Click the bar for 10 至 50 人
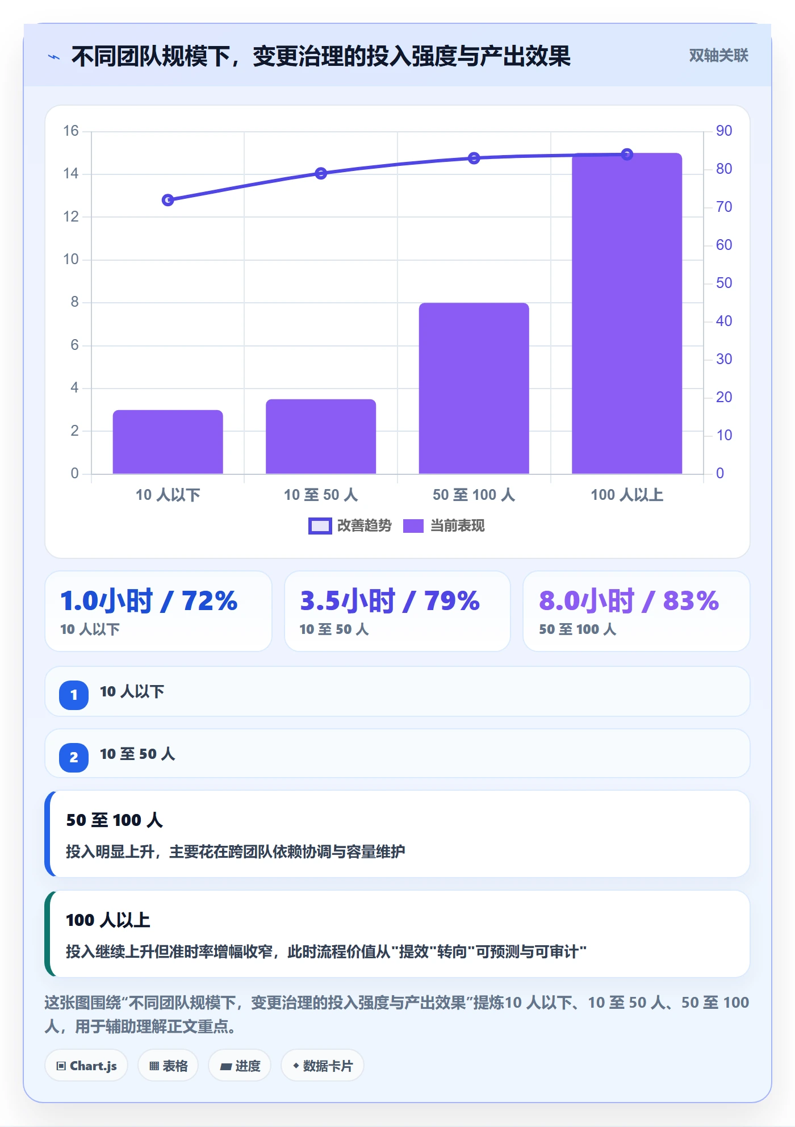The width and height of the screenshot is (795, 1127). click(x=321, y=436)
